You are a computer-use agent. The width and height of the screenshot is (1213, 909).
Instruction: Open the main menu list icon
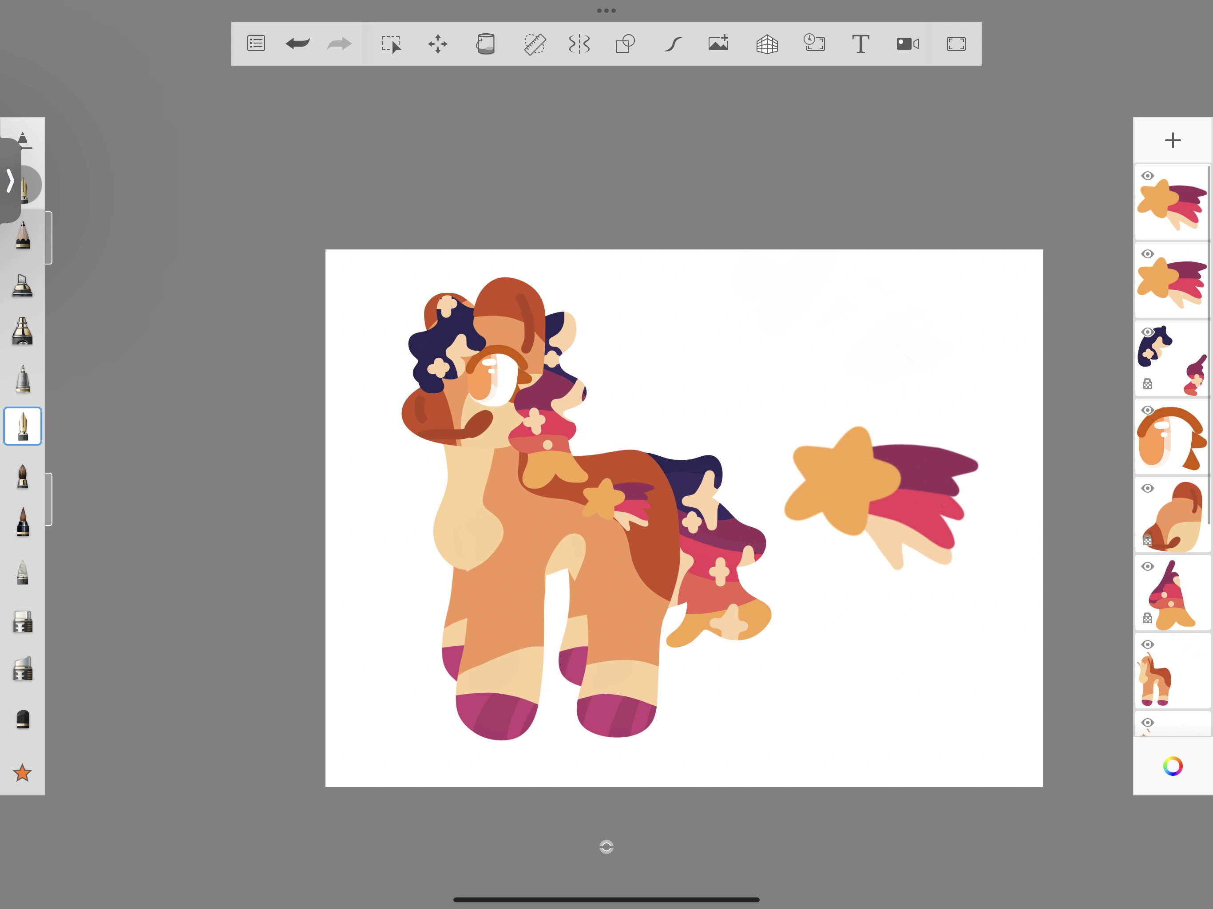point(256,44)
